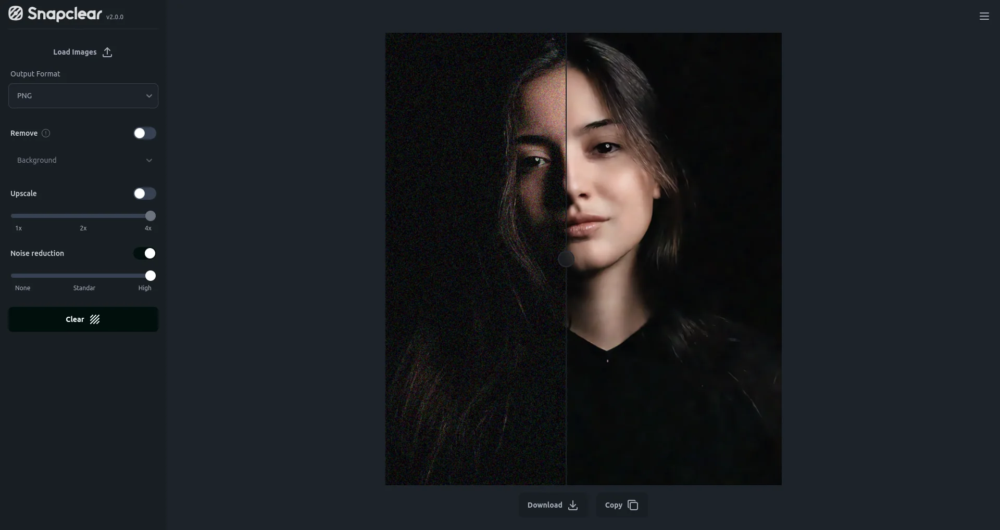Click the Output Format dropdown chevron

[x=149, y=96]
